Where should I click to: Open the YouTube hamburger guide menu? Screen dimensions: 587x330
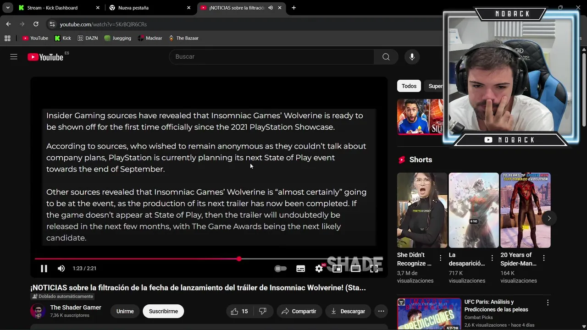[x=14, y=57]
